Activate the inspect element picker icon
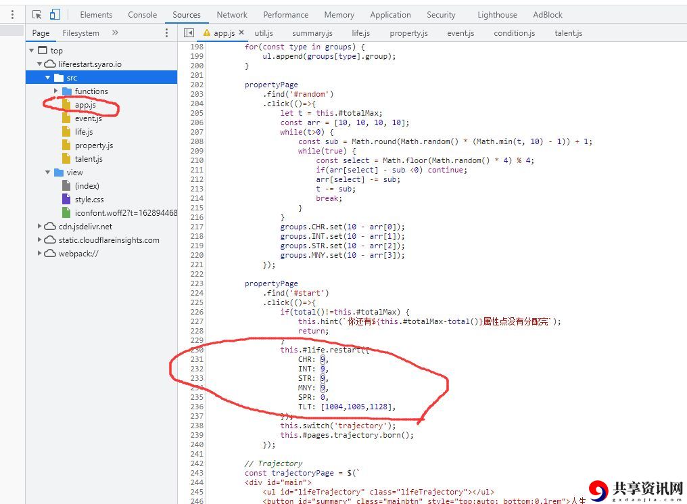 tap(37, 14)
